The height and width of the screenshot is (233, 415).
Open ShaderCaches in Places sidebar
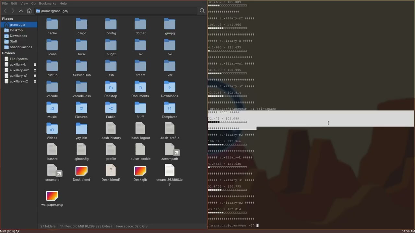click(x=19, y=47)
